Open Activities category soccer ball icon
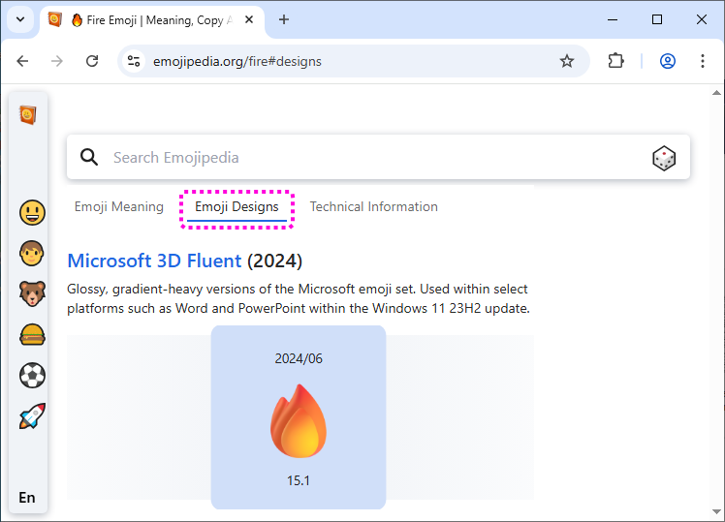This screenshot has width=725, height=522. pyautogui.click(x=32, y=375)
